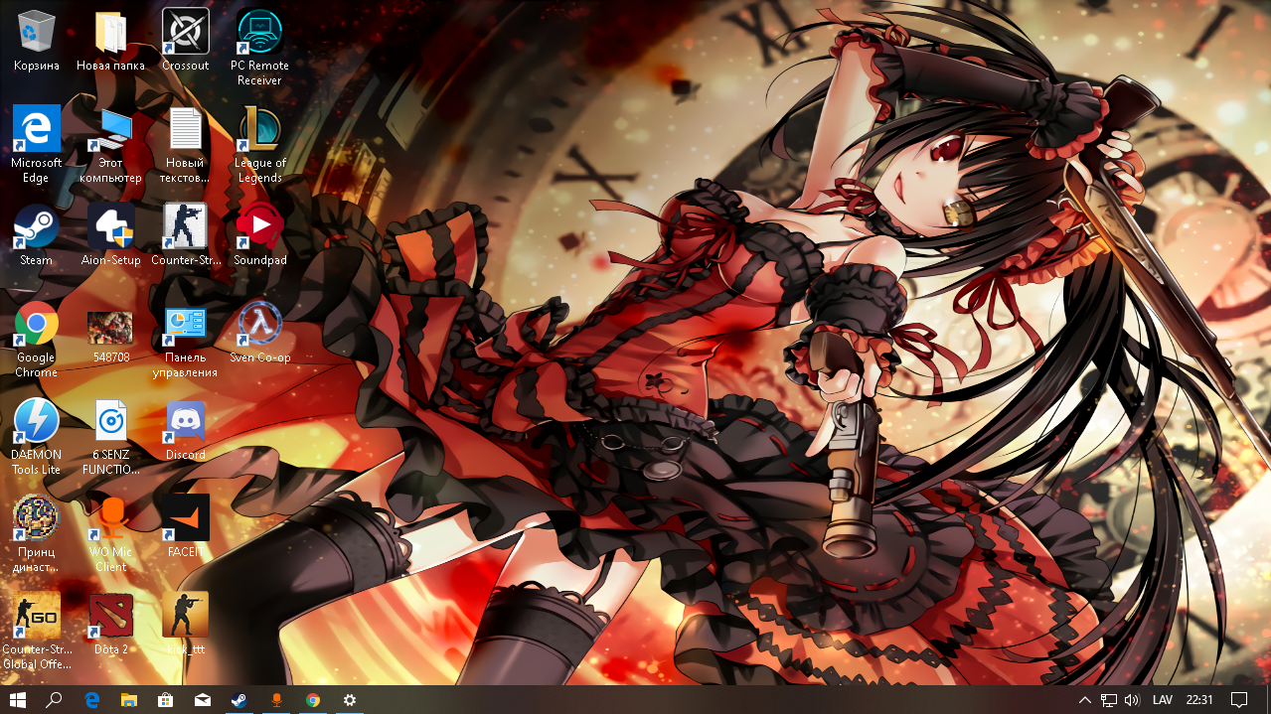Open PC Remote Receiver shortcut
Screen dimensions: 1271x714
tap(259, 47)
